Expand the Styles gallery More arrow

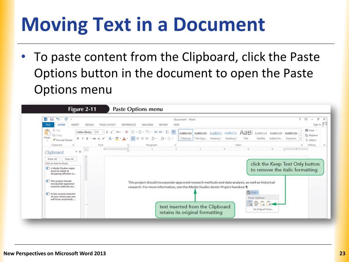click(x=300, y=139)
